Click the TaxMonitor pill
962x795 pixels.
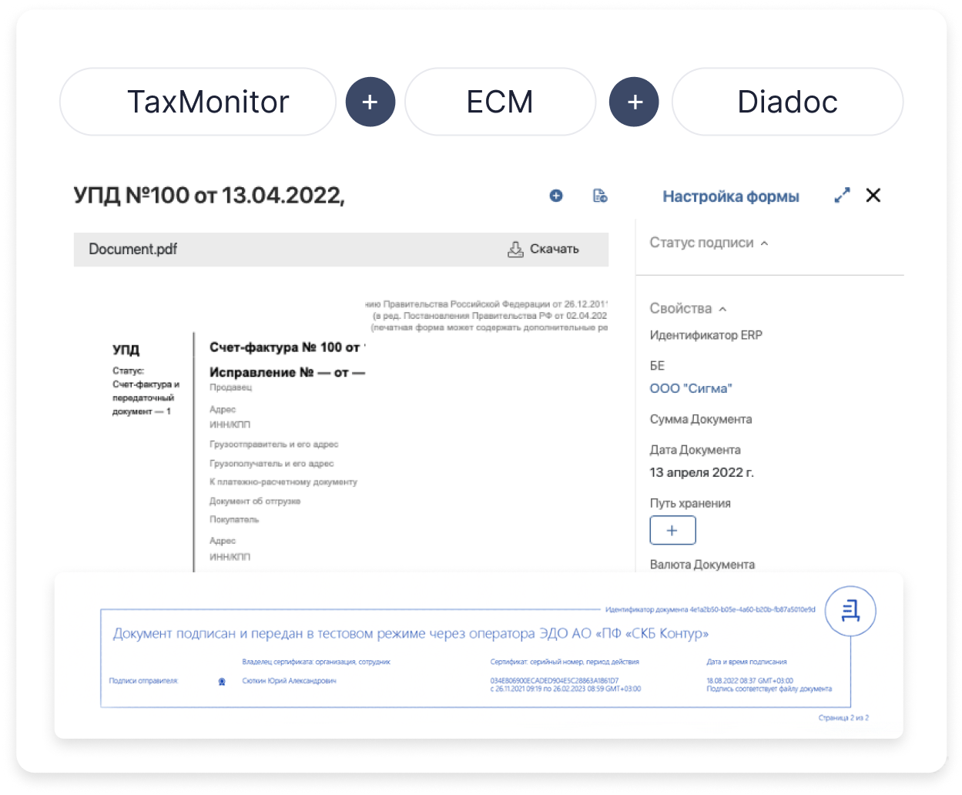(x=198, y=102)
